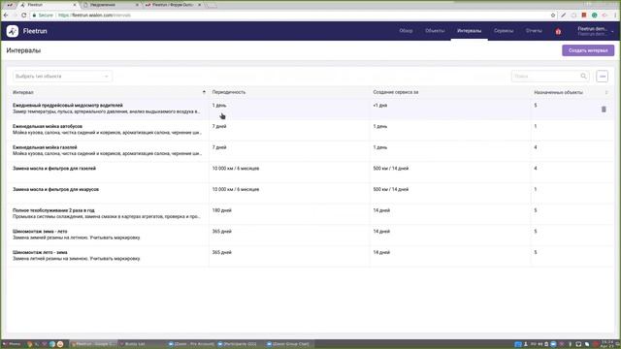621x349 pixels.
Task: Click the red square extension icon
Action: [584, 16]
